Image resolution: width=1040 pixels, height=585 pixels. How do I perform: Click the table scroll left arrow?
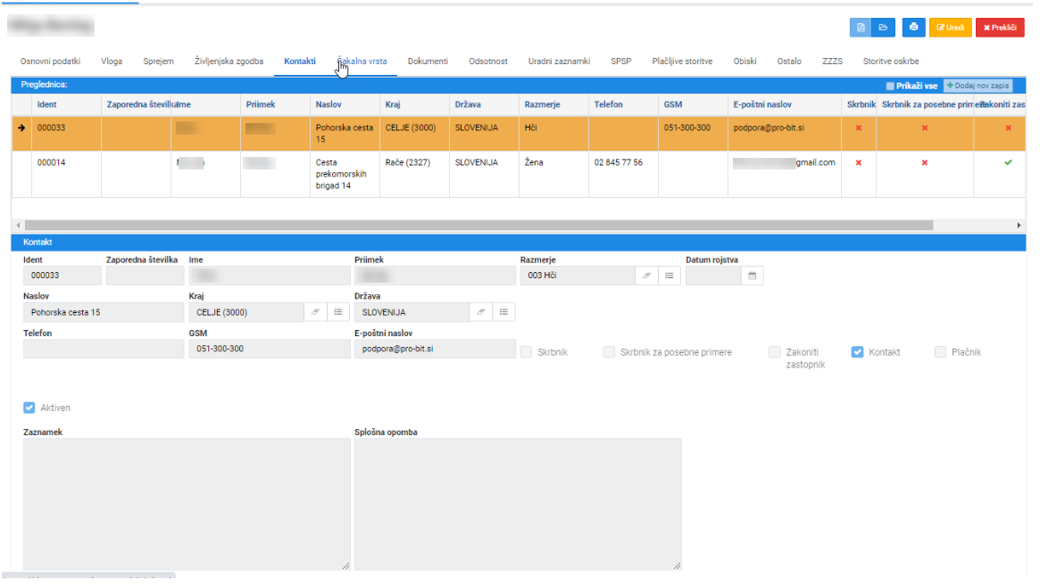click(18, 226)
